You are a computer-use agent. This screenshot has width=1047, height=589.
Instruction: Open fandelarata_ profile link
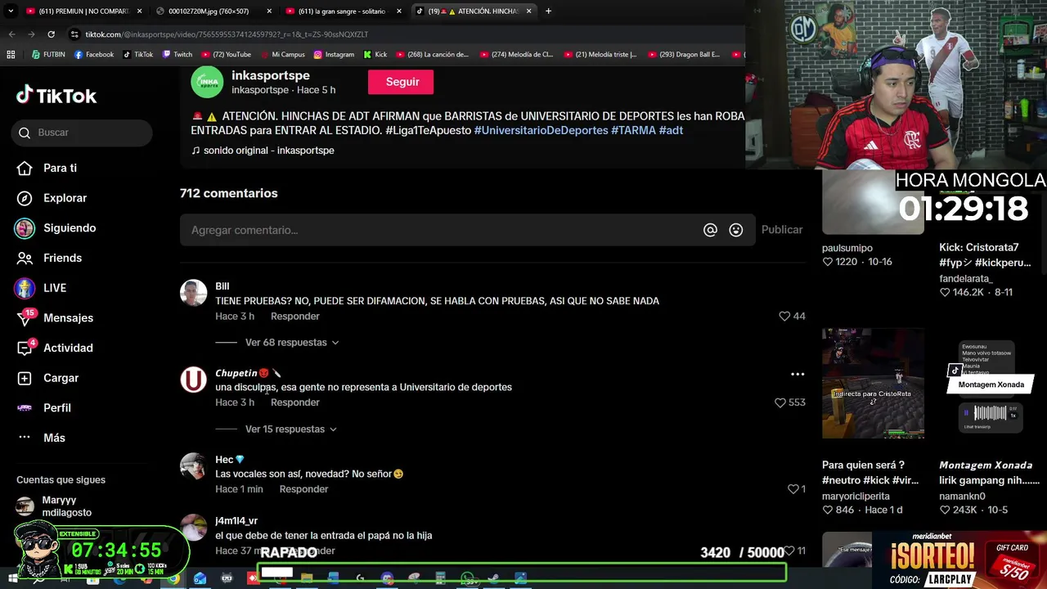[x=966, y=279]
